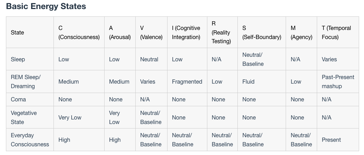Image resolution: width=364 pixels, height=155 pixels.
Task: Click the Basic Energy States heading
Action: (x=46, y=6)
